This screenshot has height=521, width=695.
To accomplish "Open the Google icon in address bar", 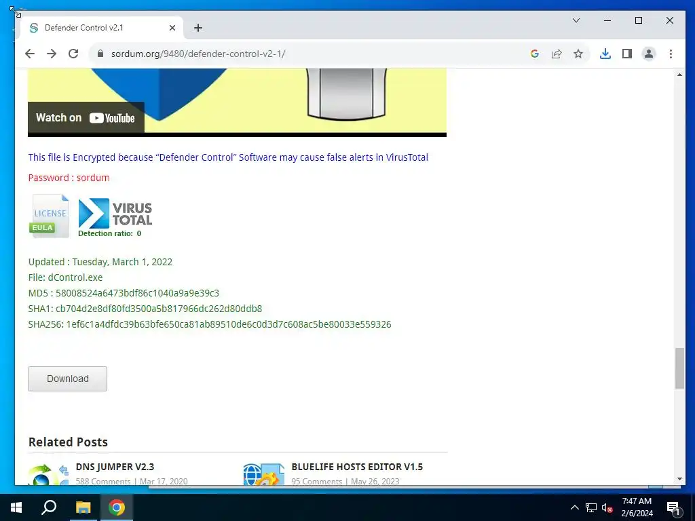I will point(535,54).
